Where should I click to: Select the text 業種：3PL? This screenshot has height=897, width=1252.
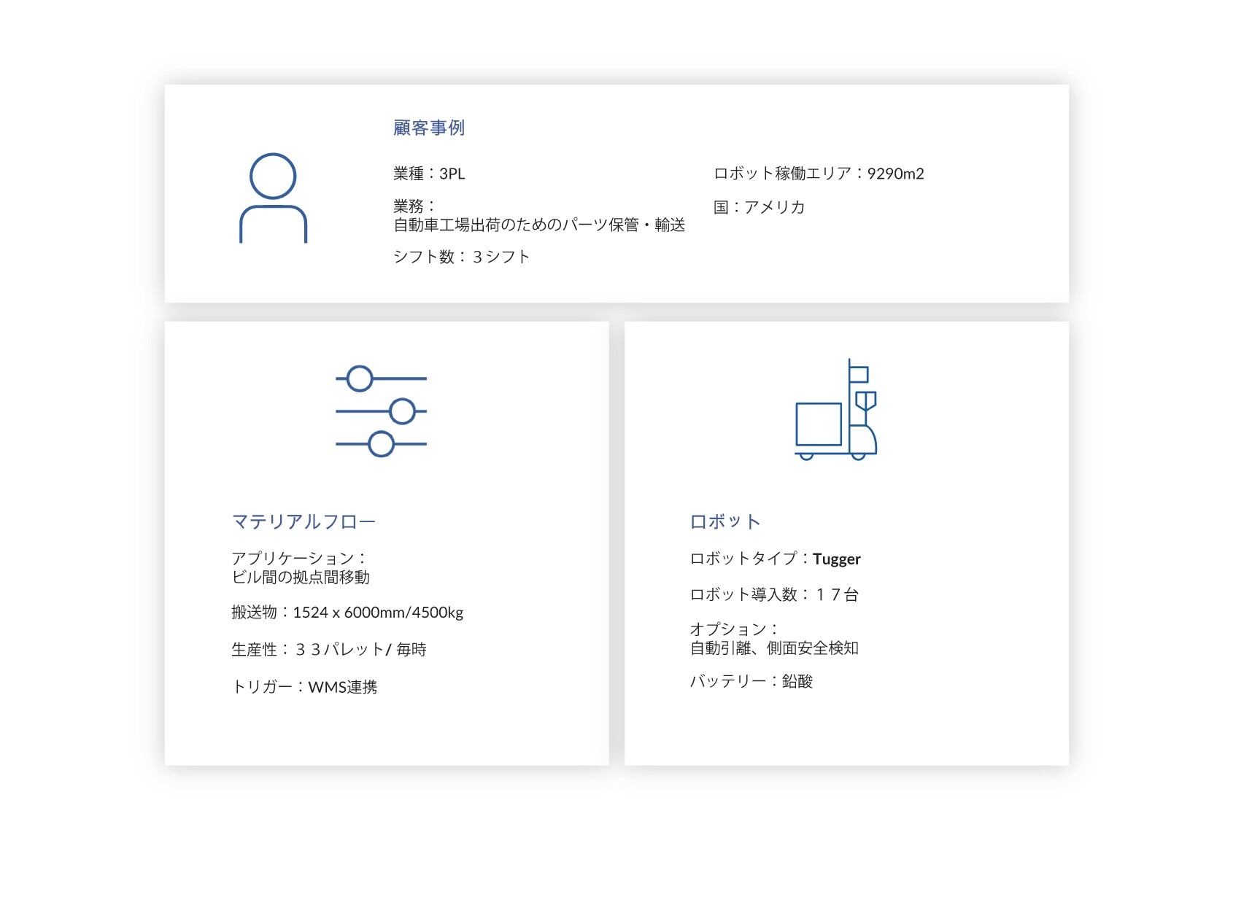coord(429,174)
